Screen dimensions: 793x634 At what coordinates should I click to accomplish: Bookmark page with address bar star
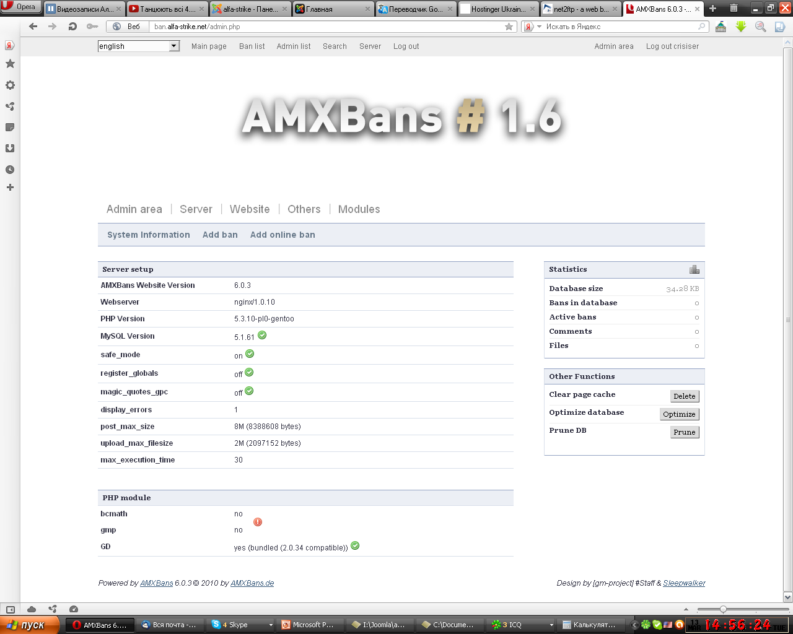(x=509, y=27)
